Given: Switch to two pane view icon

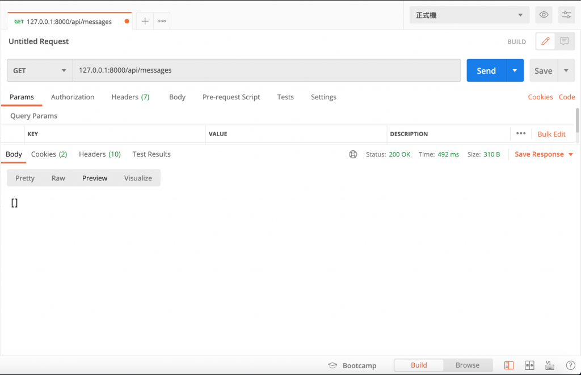Looking at the screenshot, I should pyautogui.click(x=529, y=365).
